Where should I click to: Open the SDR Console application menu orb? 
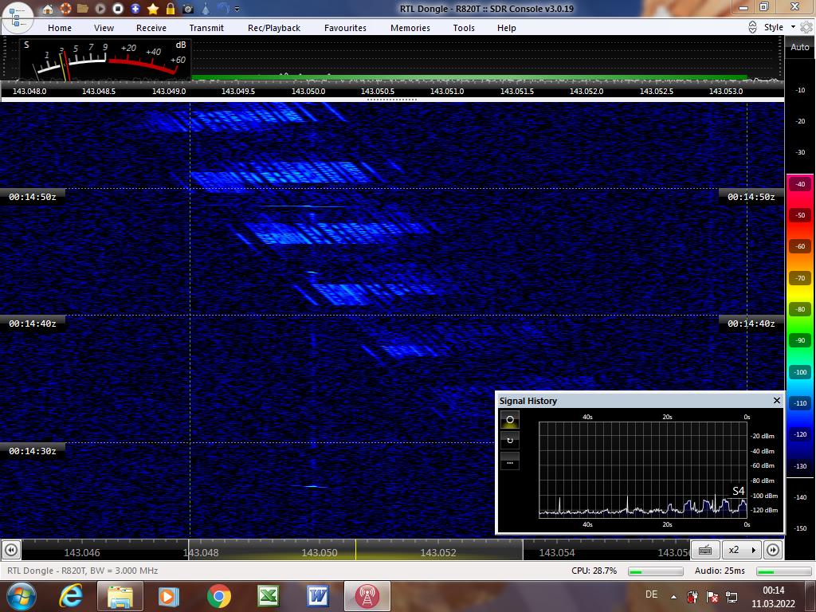(x=18, y=16)
